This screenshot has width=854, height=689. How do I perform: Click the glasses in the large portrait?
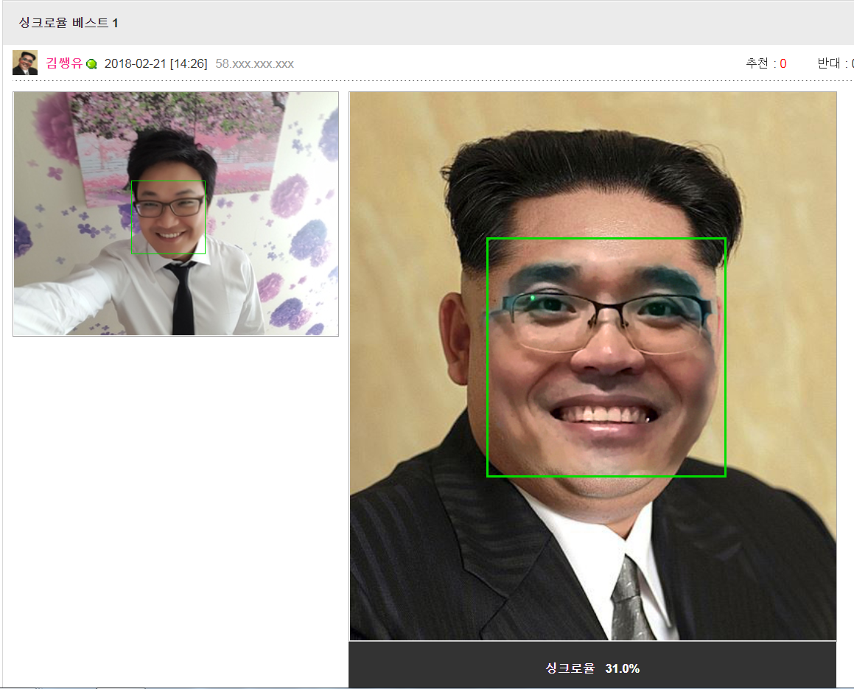pyautogui.click(x=601, y=318)
